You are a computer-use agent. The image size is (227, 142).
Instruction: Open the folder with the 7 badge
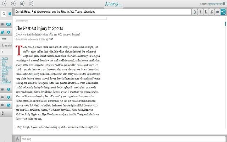6,89
